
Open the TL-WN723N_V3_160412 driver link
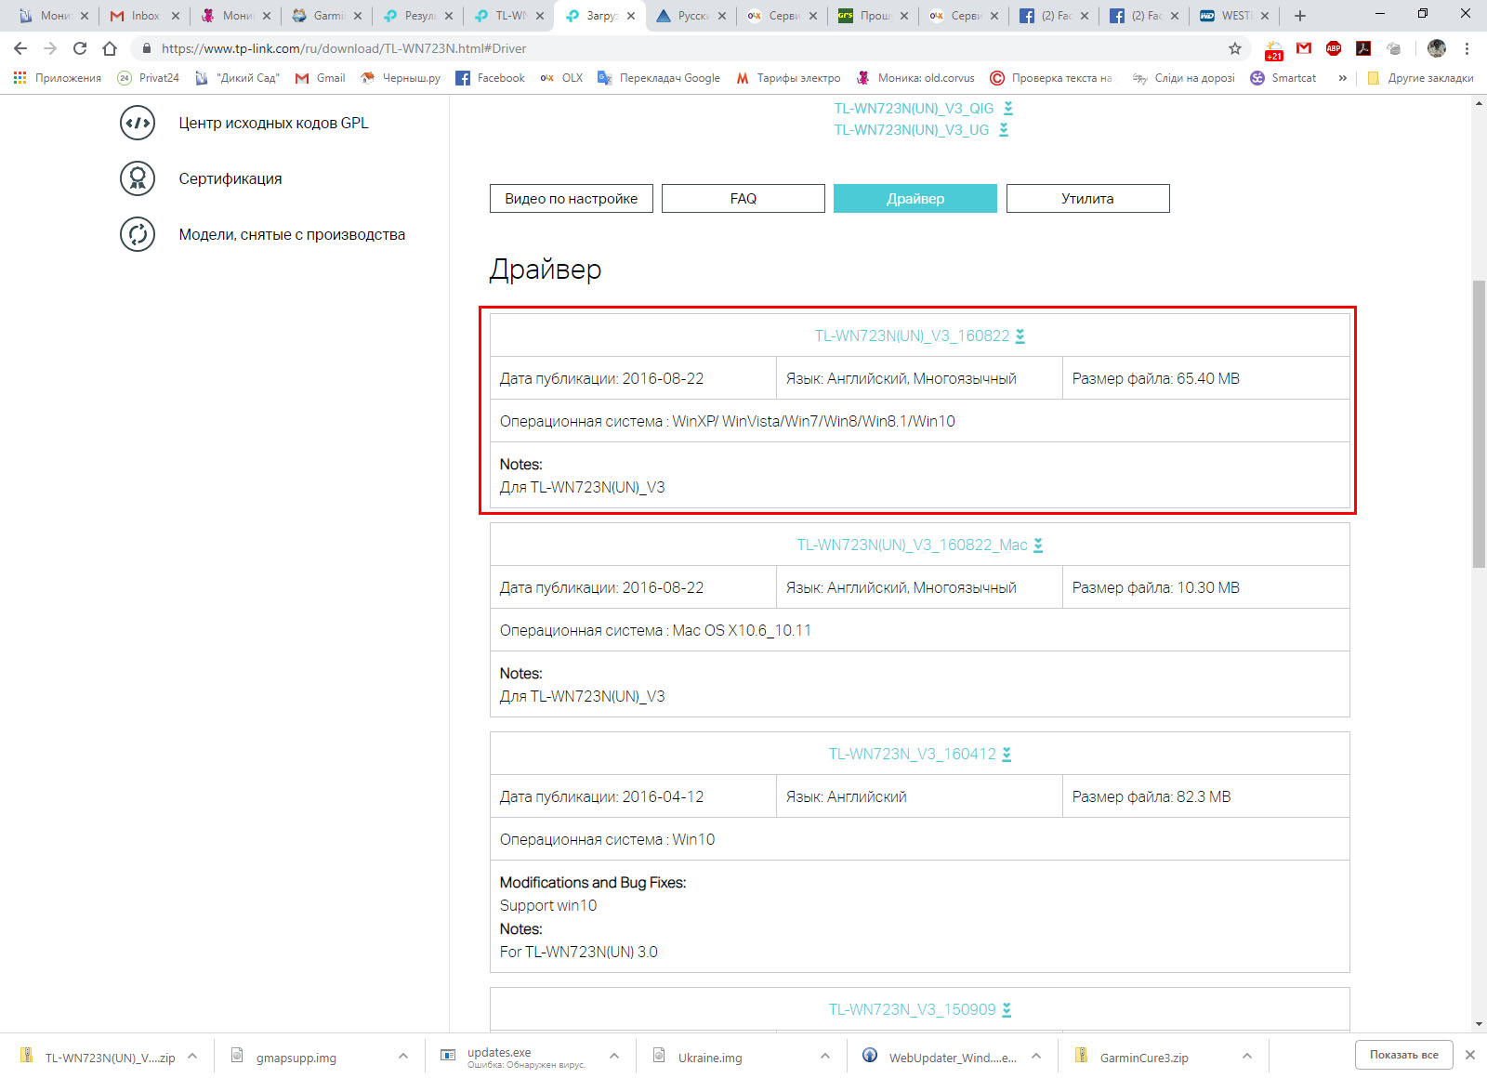click(912, 755)
